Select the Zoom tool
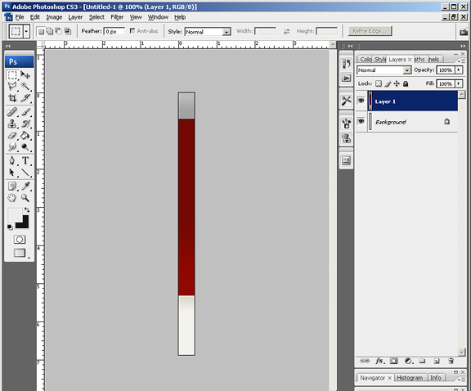The image size is (471, 391). click(x=25, y=198)
